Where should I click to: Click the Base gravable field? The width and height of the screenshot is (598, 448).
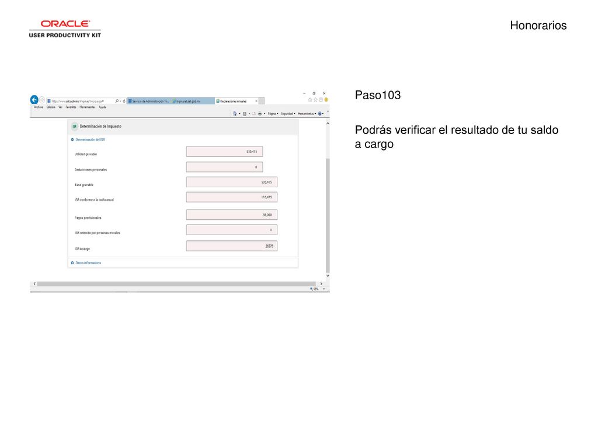231,182
